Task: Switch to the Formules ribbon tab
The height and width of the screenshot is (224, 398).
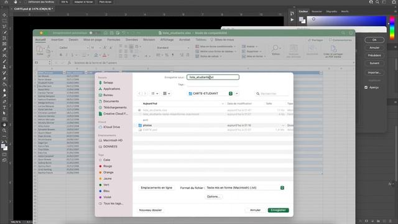Action: [x=113, y=40]
